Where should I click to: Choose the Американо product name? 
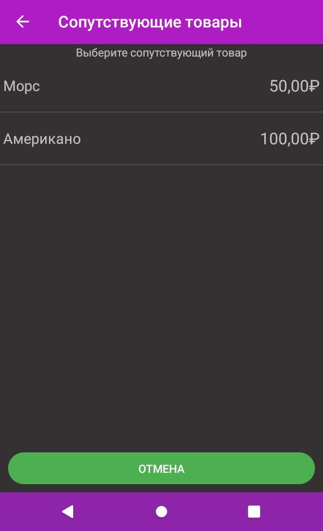(42, 139)
